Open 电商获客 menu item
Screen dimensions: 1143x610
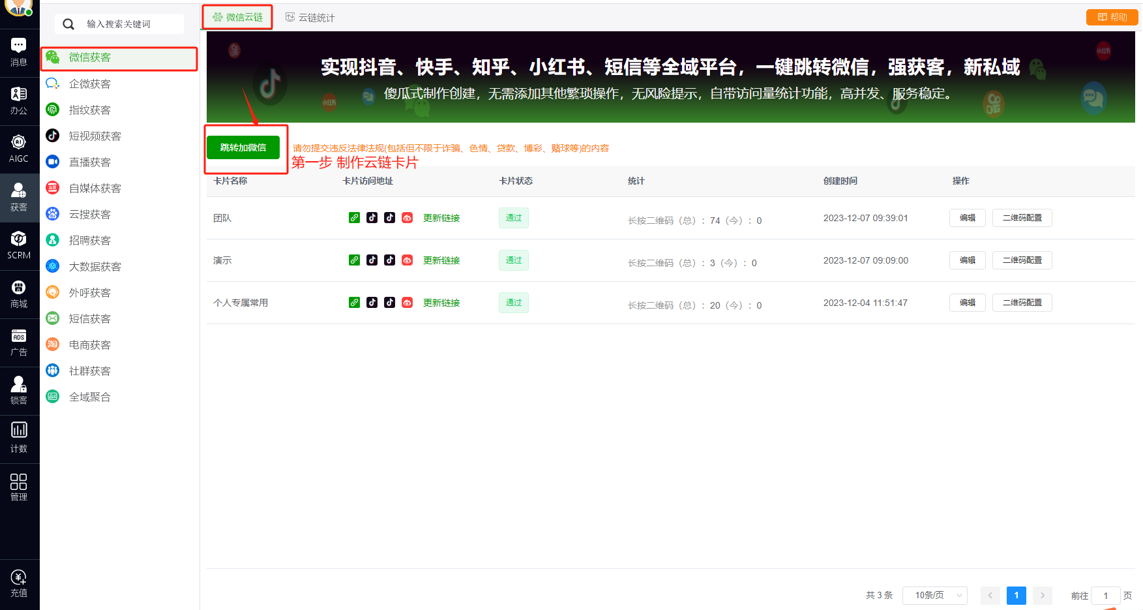click(x=119, y=344)
